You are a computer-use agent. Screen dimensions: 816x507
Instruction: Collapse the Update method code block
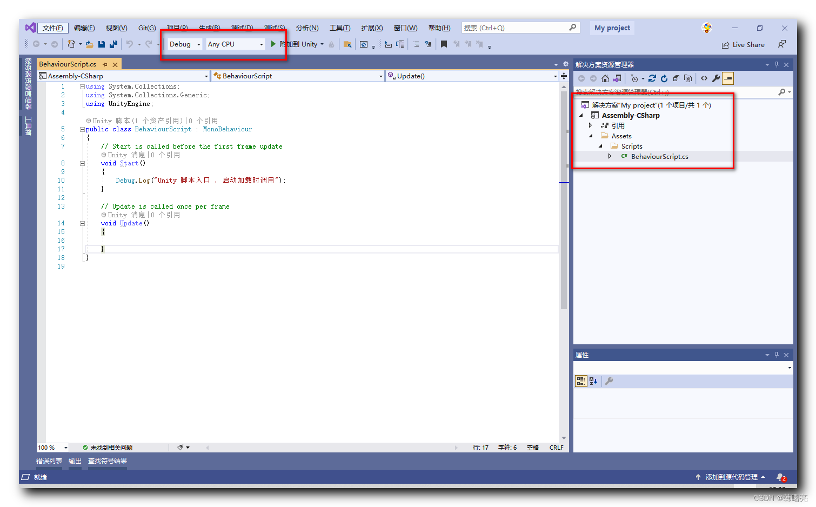click(x=82, y=223)
